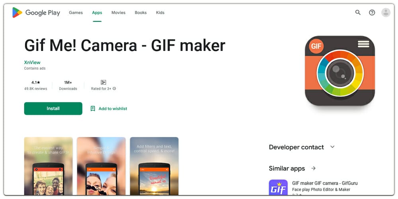Viewport: 398px width, 199px height.
Task: Open the 'easiest way to create' screenshot
Action: pos(48,166)
